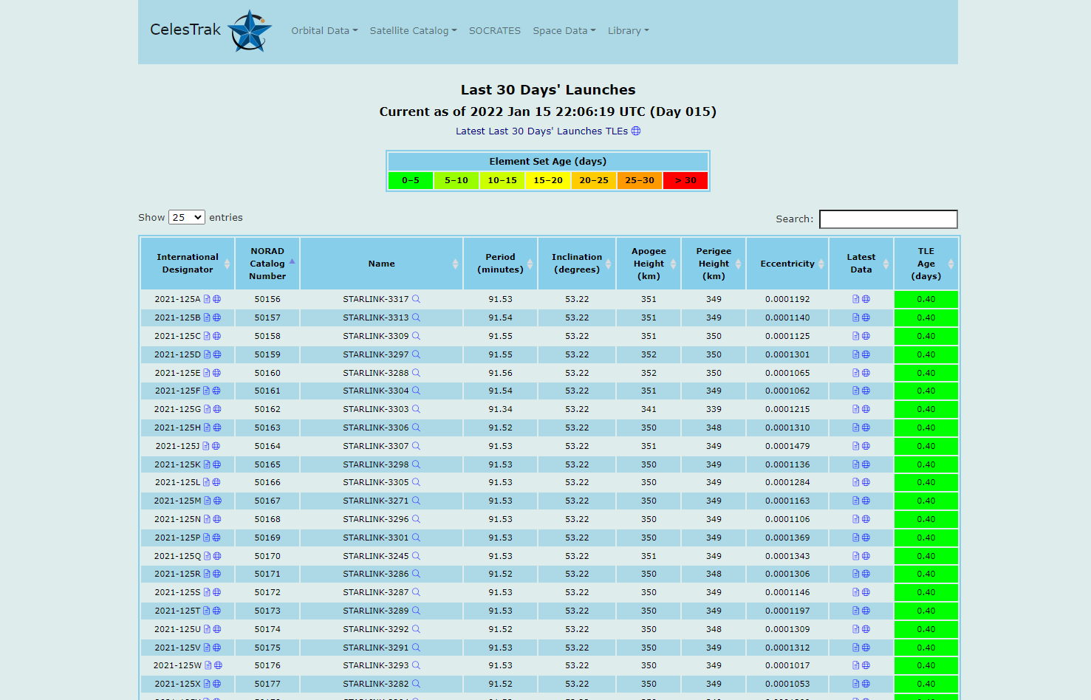Click magnifier icon beside STARLINK-3271
Screen dimensions: 1091x700
coord(416,501)
